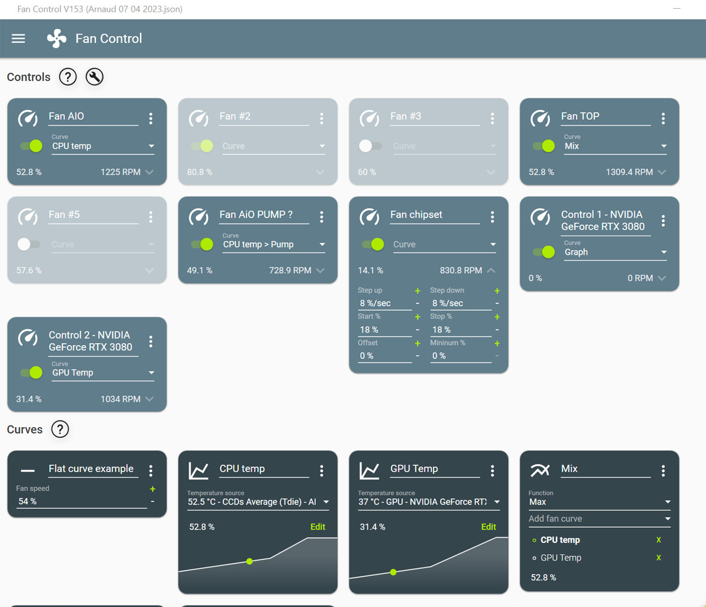The image size is (706, 607).
Task: Open Fan TOP Mix curve dropdown
Action: tap(615, 146)
